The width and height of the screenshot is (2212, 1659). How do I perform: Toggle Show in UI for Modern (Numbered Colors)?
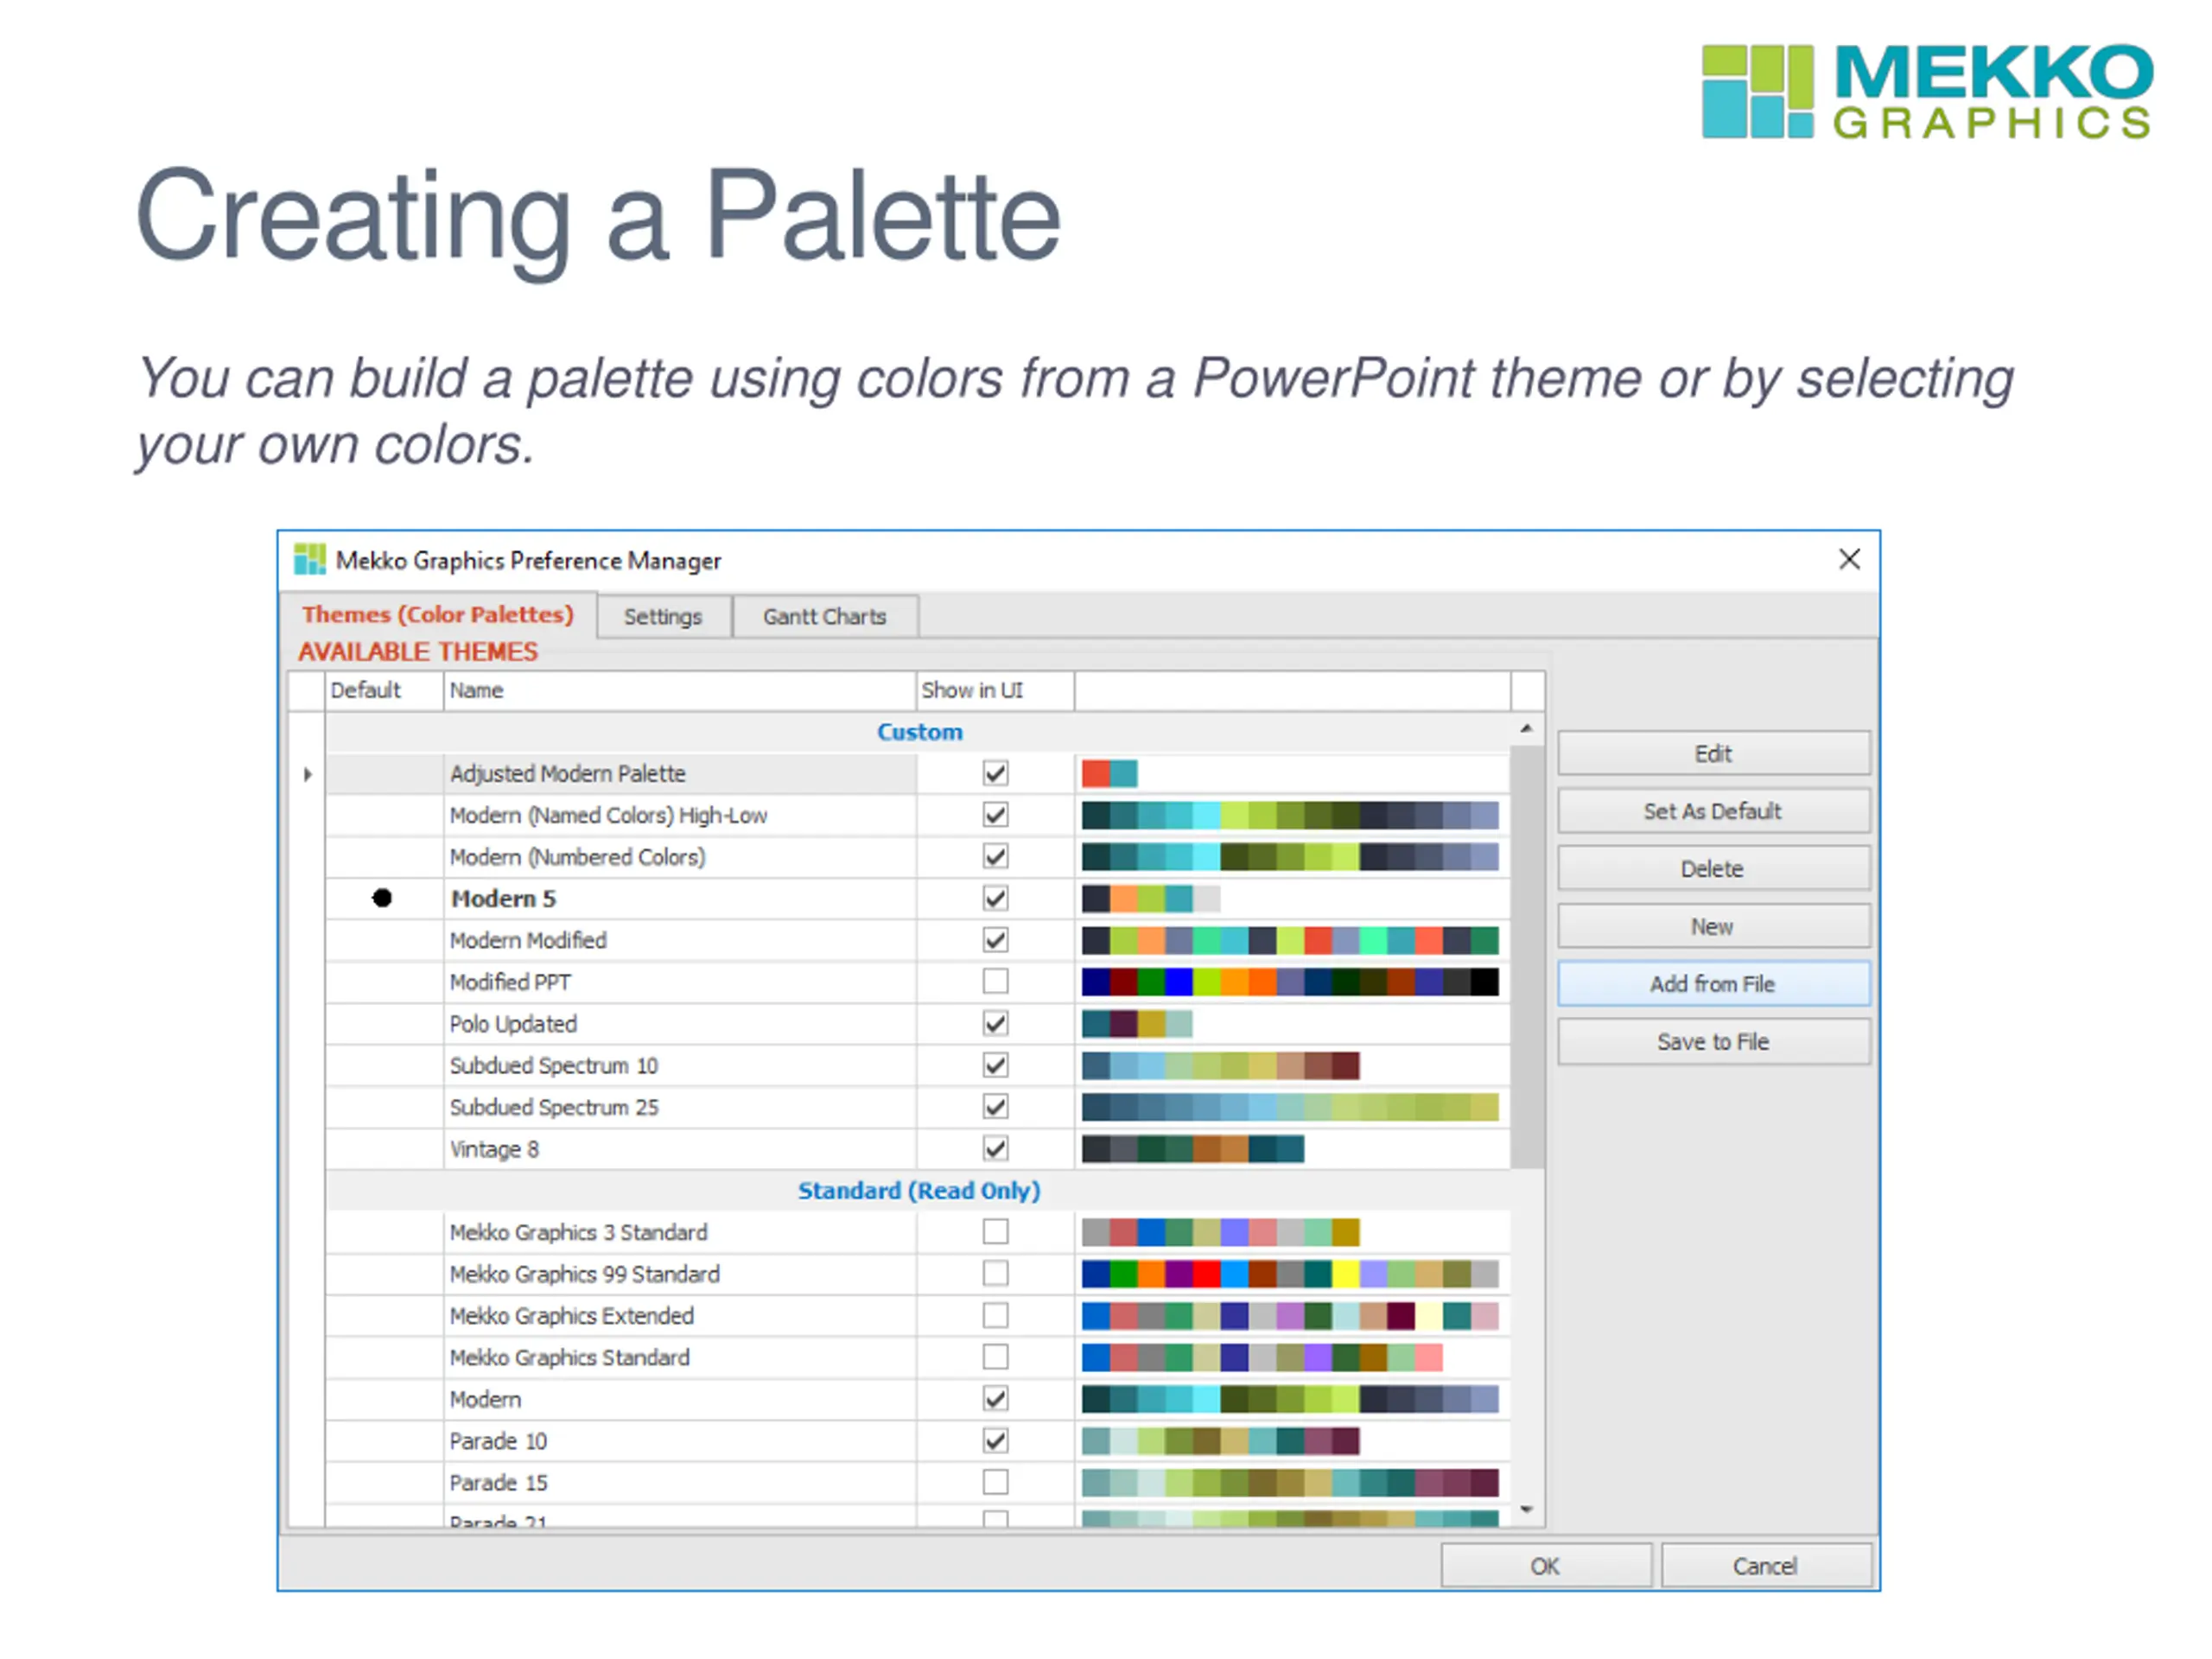click(995, 857)
